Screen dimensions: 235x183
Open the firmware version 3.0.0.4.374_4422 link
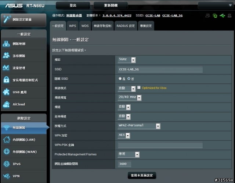tap(117, 15)
